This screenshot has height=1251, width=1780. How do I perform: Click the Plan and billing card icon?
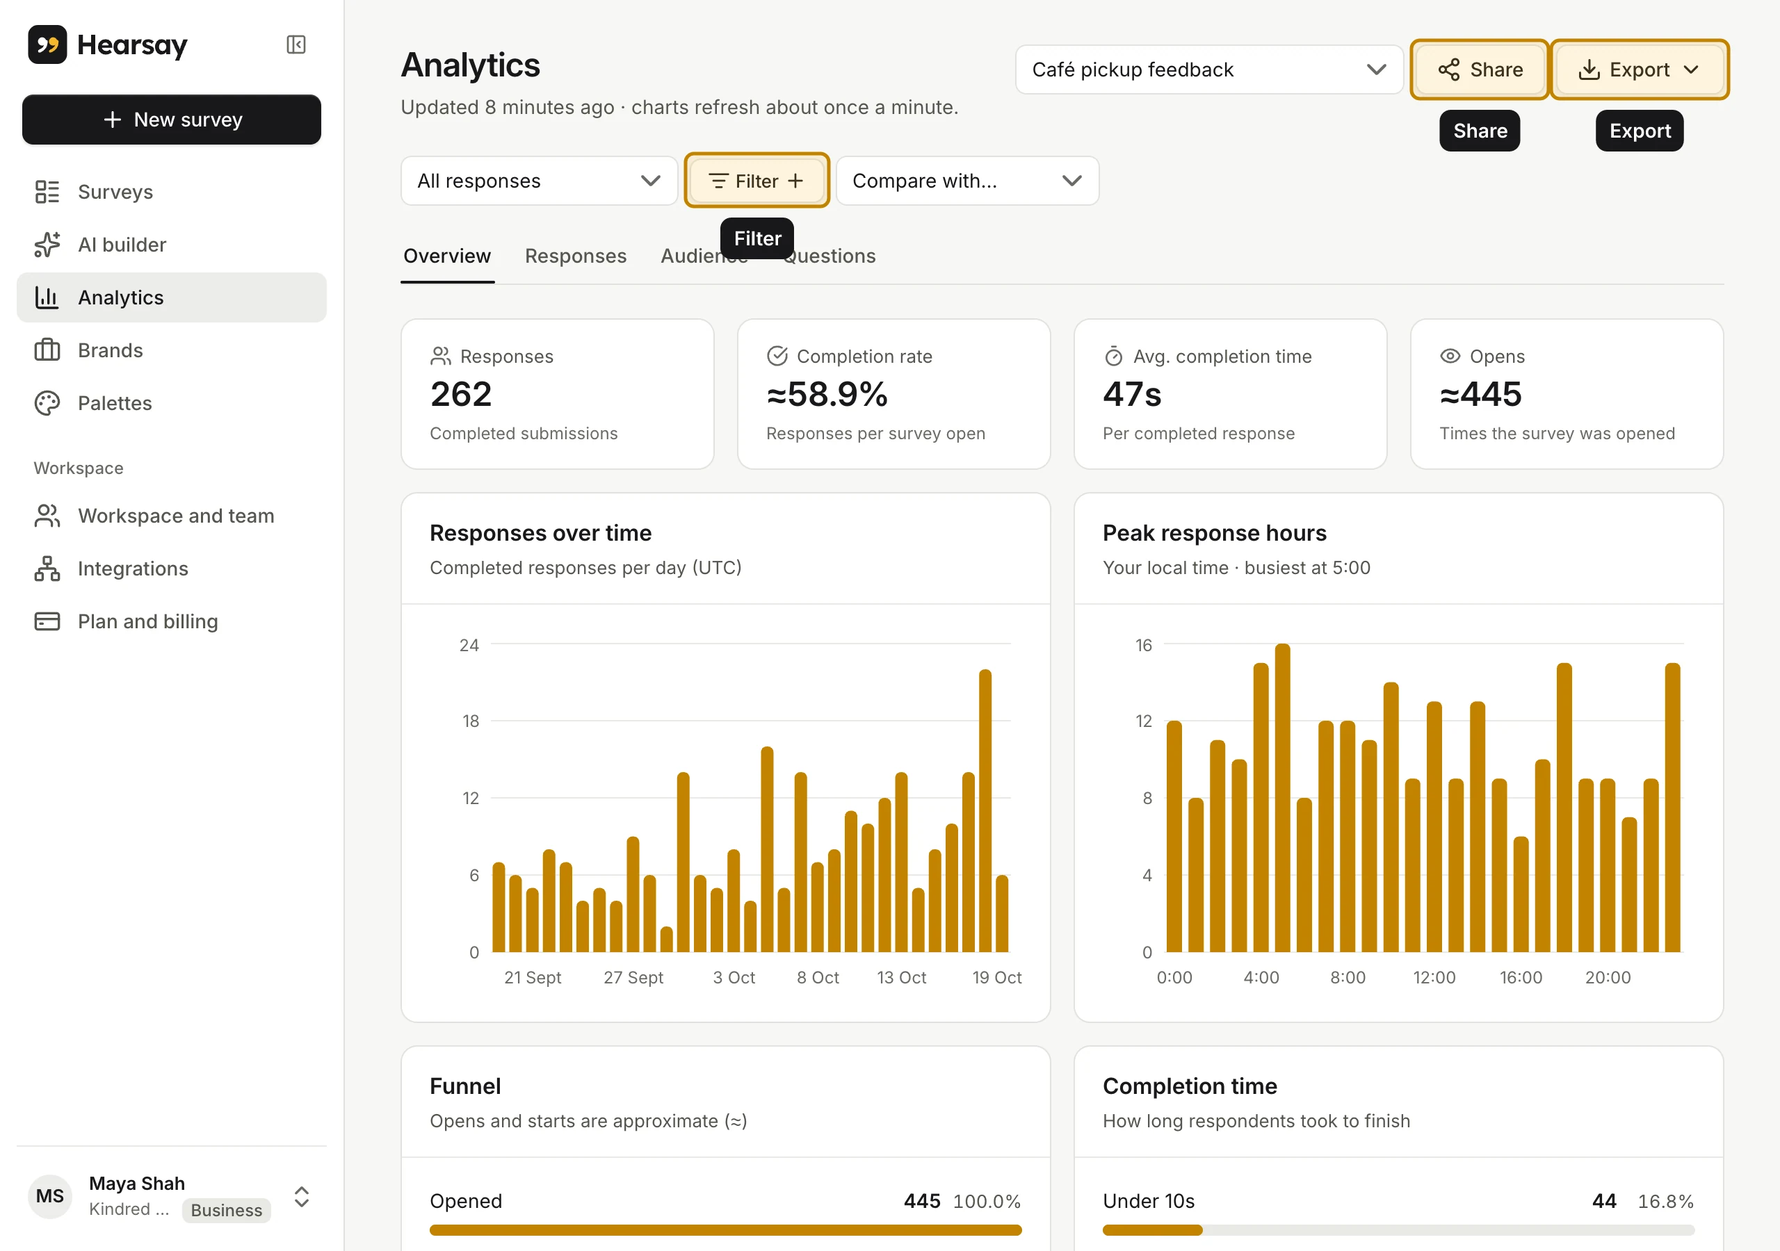click(47, 621)
